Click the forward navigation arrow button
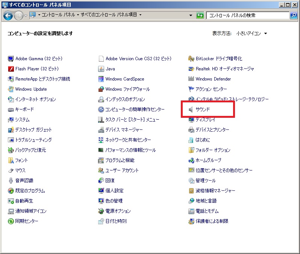Screen dimensions: 300x254 click(18, 15)
